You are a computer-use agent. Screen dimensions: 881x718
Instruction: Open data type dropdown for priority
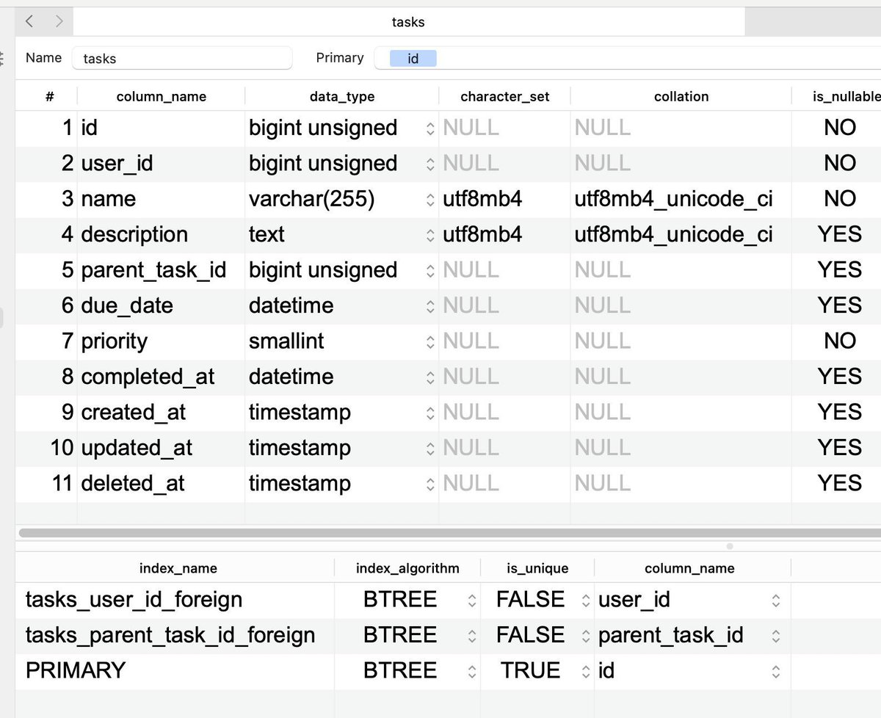coord(430,341)
